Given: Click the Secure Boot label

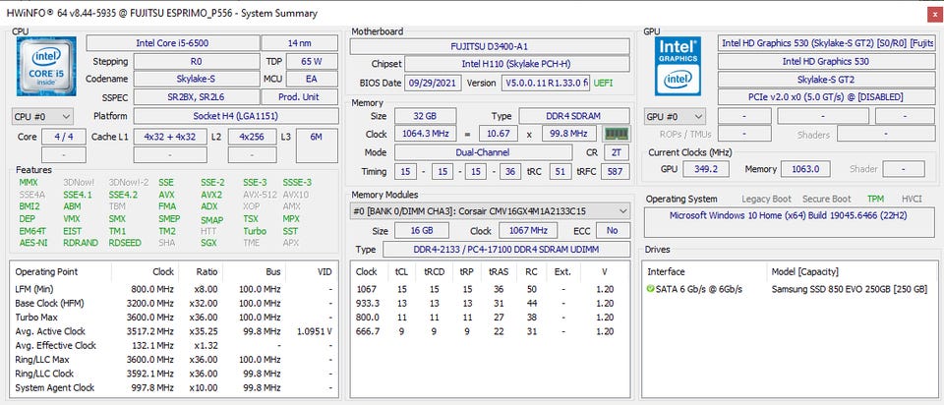Looking at the screenshot, I should pyautogui.click(x=828, y=199).
